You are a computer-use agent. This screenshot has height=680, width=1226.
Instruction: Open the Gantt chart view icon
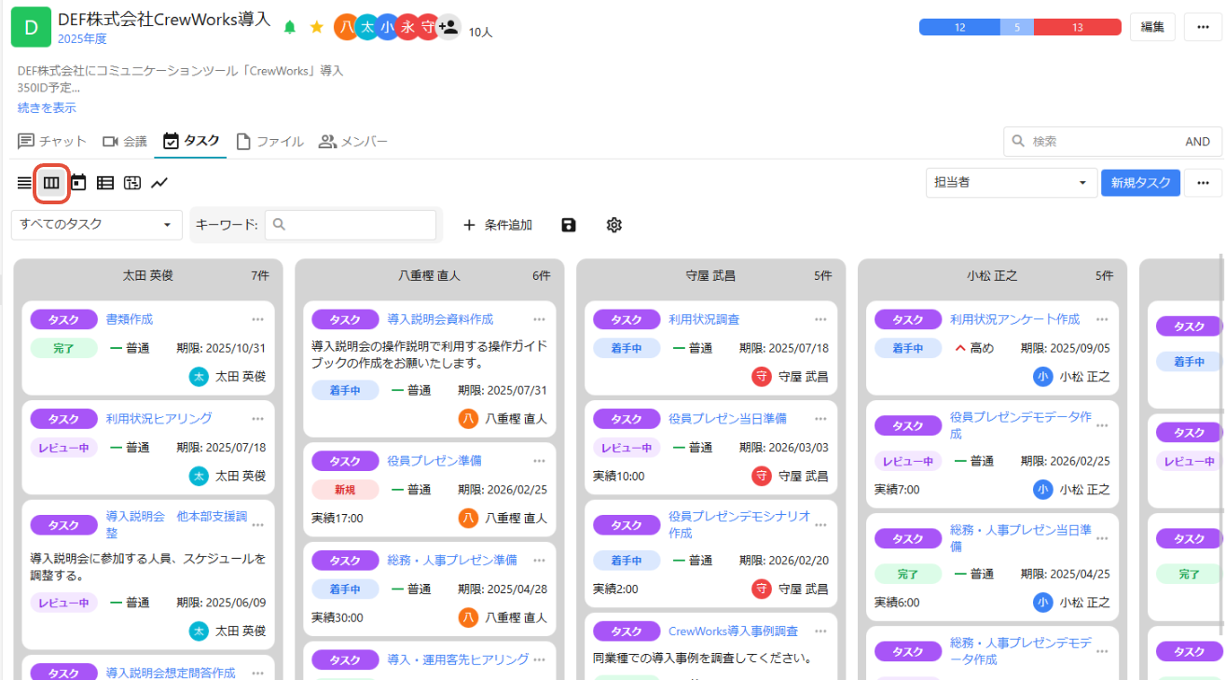[132, 183]
